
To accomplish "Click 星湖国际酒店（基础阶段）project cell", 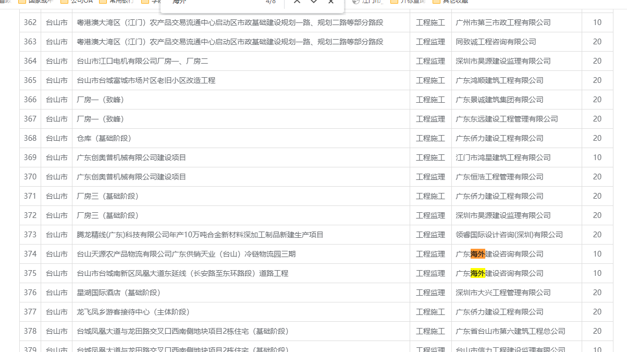I will click(118, 293).
